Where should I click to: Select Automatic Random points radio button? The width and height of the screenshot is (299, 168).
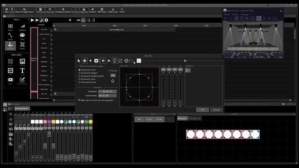tap(79, 76)
